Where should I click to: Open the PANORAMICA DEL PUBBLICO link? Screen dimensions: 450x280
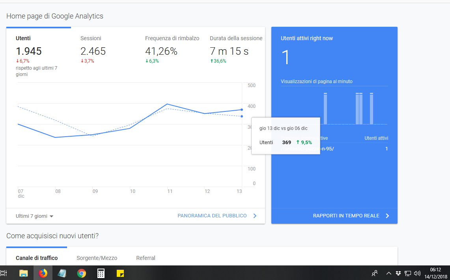pos(212,215)
